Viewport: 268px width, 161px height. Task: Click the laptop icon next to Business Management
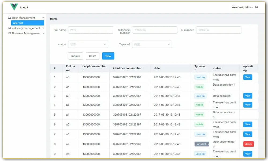(10, 34)
